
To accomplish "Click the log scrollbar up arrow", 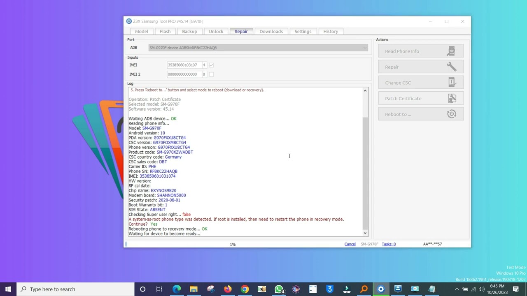I will coord(365,90).
